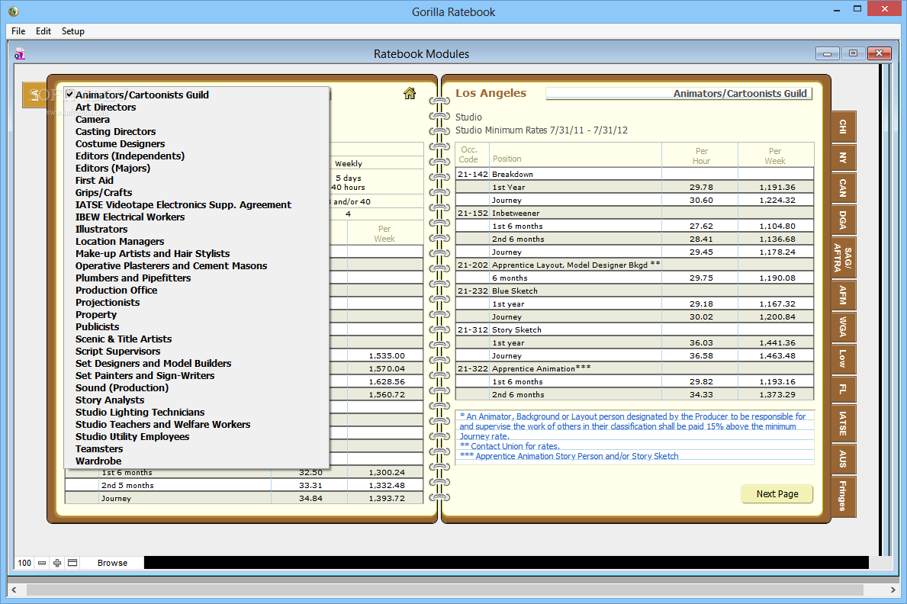Screen dimensions: 907x604
Task: Choose Make-up Artists and Hair Stylists
Action: [x=197, y=253]
